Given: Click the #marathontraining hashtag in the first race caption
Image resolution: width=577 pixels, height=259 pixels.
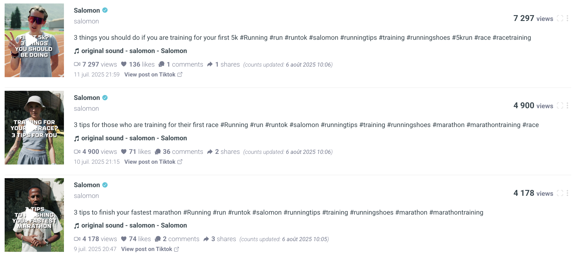Looking at the screenshot, I should coord(493,125).
